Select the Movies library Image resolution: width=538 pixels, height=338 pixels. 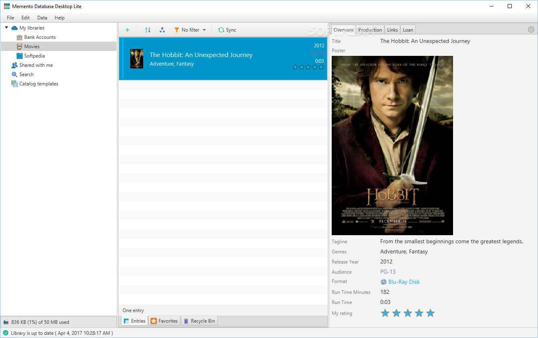pos(32,47)
